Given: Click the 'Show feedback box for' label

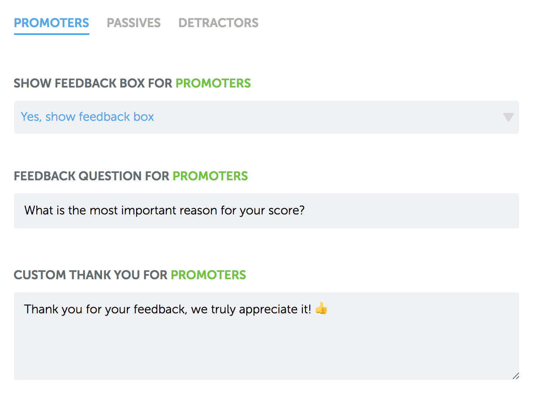Looking at the screenshot, I should click(93, 83).
